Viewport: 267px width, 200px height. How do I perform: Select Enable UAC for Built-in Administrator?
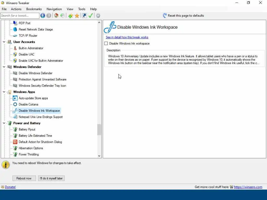click(x=41, y=61)
